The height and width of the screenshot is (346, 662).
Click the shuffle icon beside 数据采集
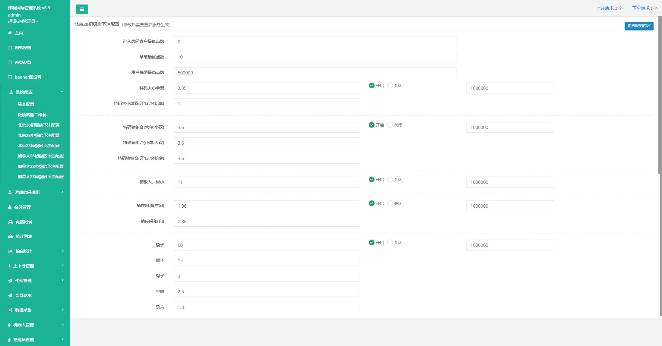[x=10, y=310]
